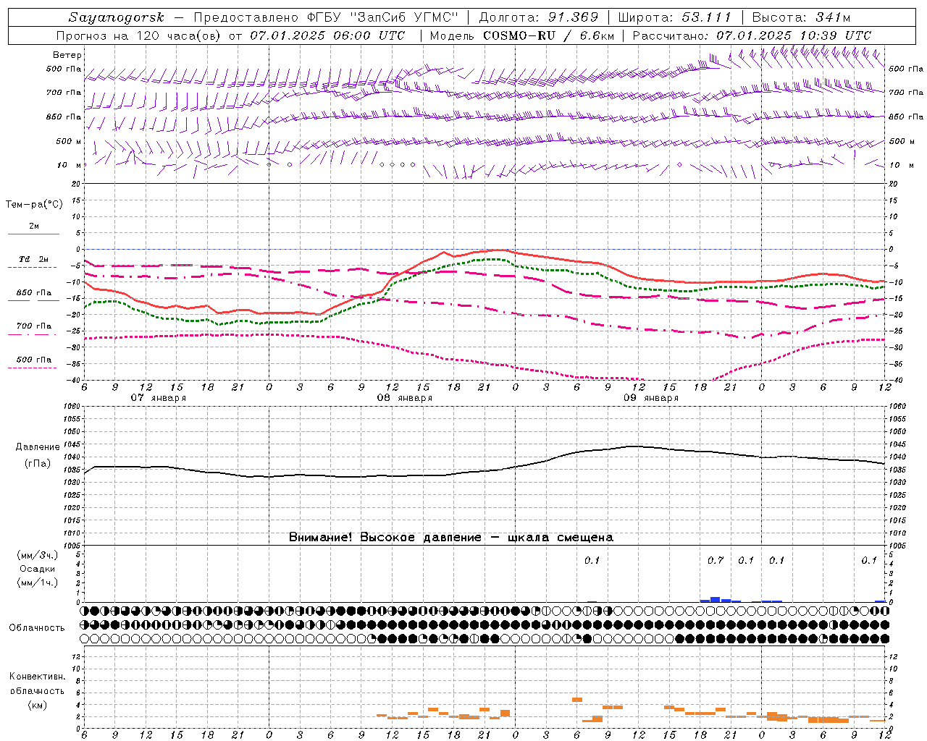This screenshot has width=927, height=741.
Task: Click the 'Ветер' wind panel label
Action: (x=67, y=55)
